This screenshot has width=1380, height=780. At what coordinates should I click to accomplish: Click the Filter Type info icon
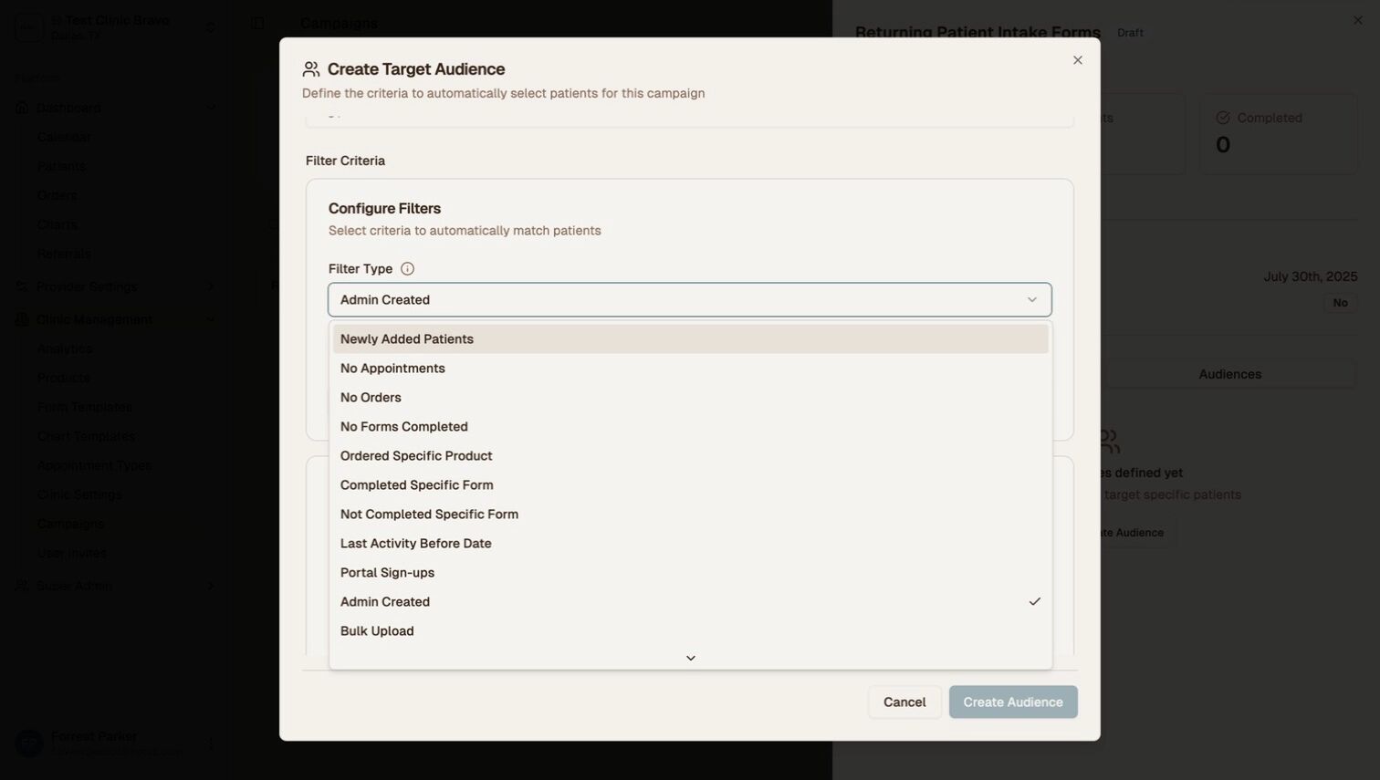[407, 269]
